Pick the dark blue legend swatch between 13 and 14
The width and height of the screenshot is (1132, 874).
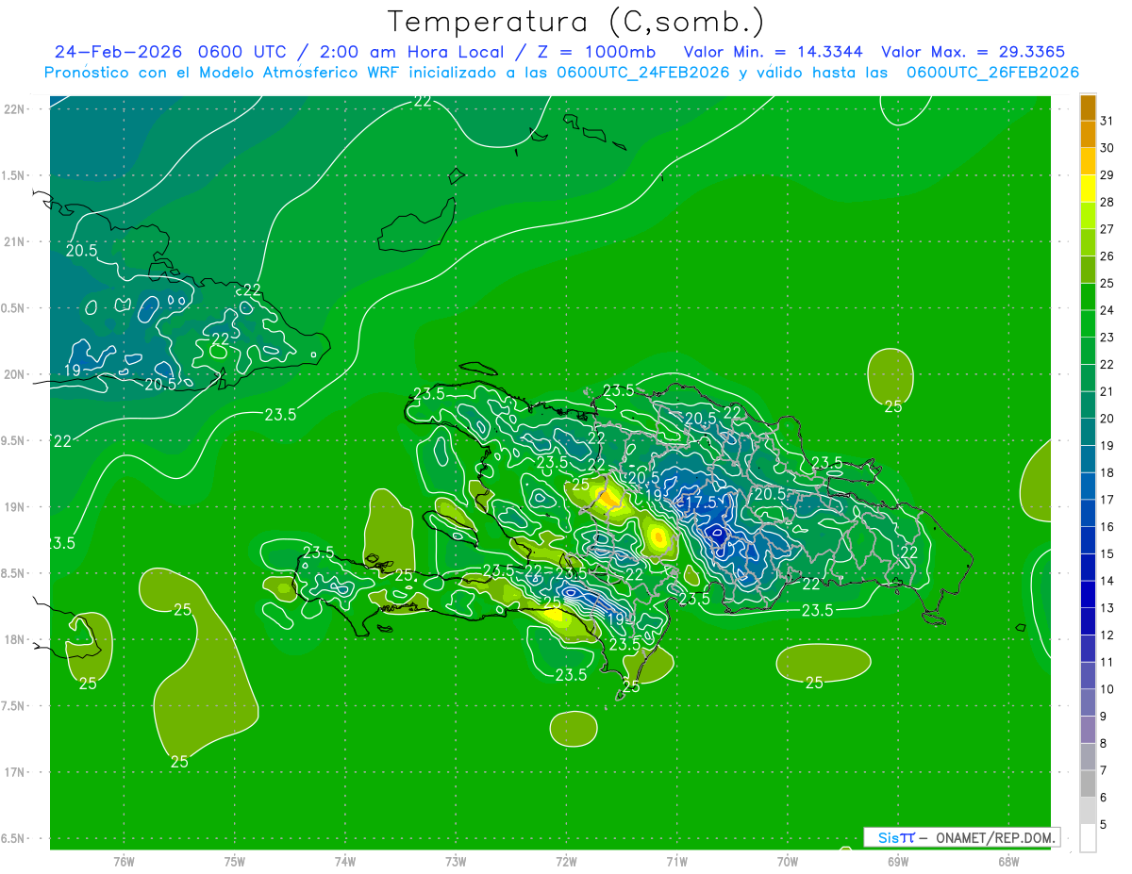(x=1088, y=595)
